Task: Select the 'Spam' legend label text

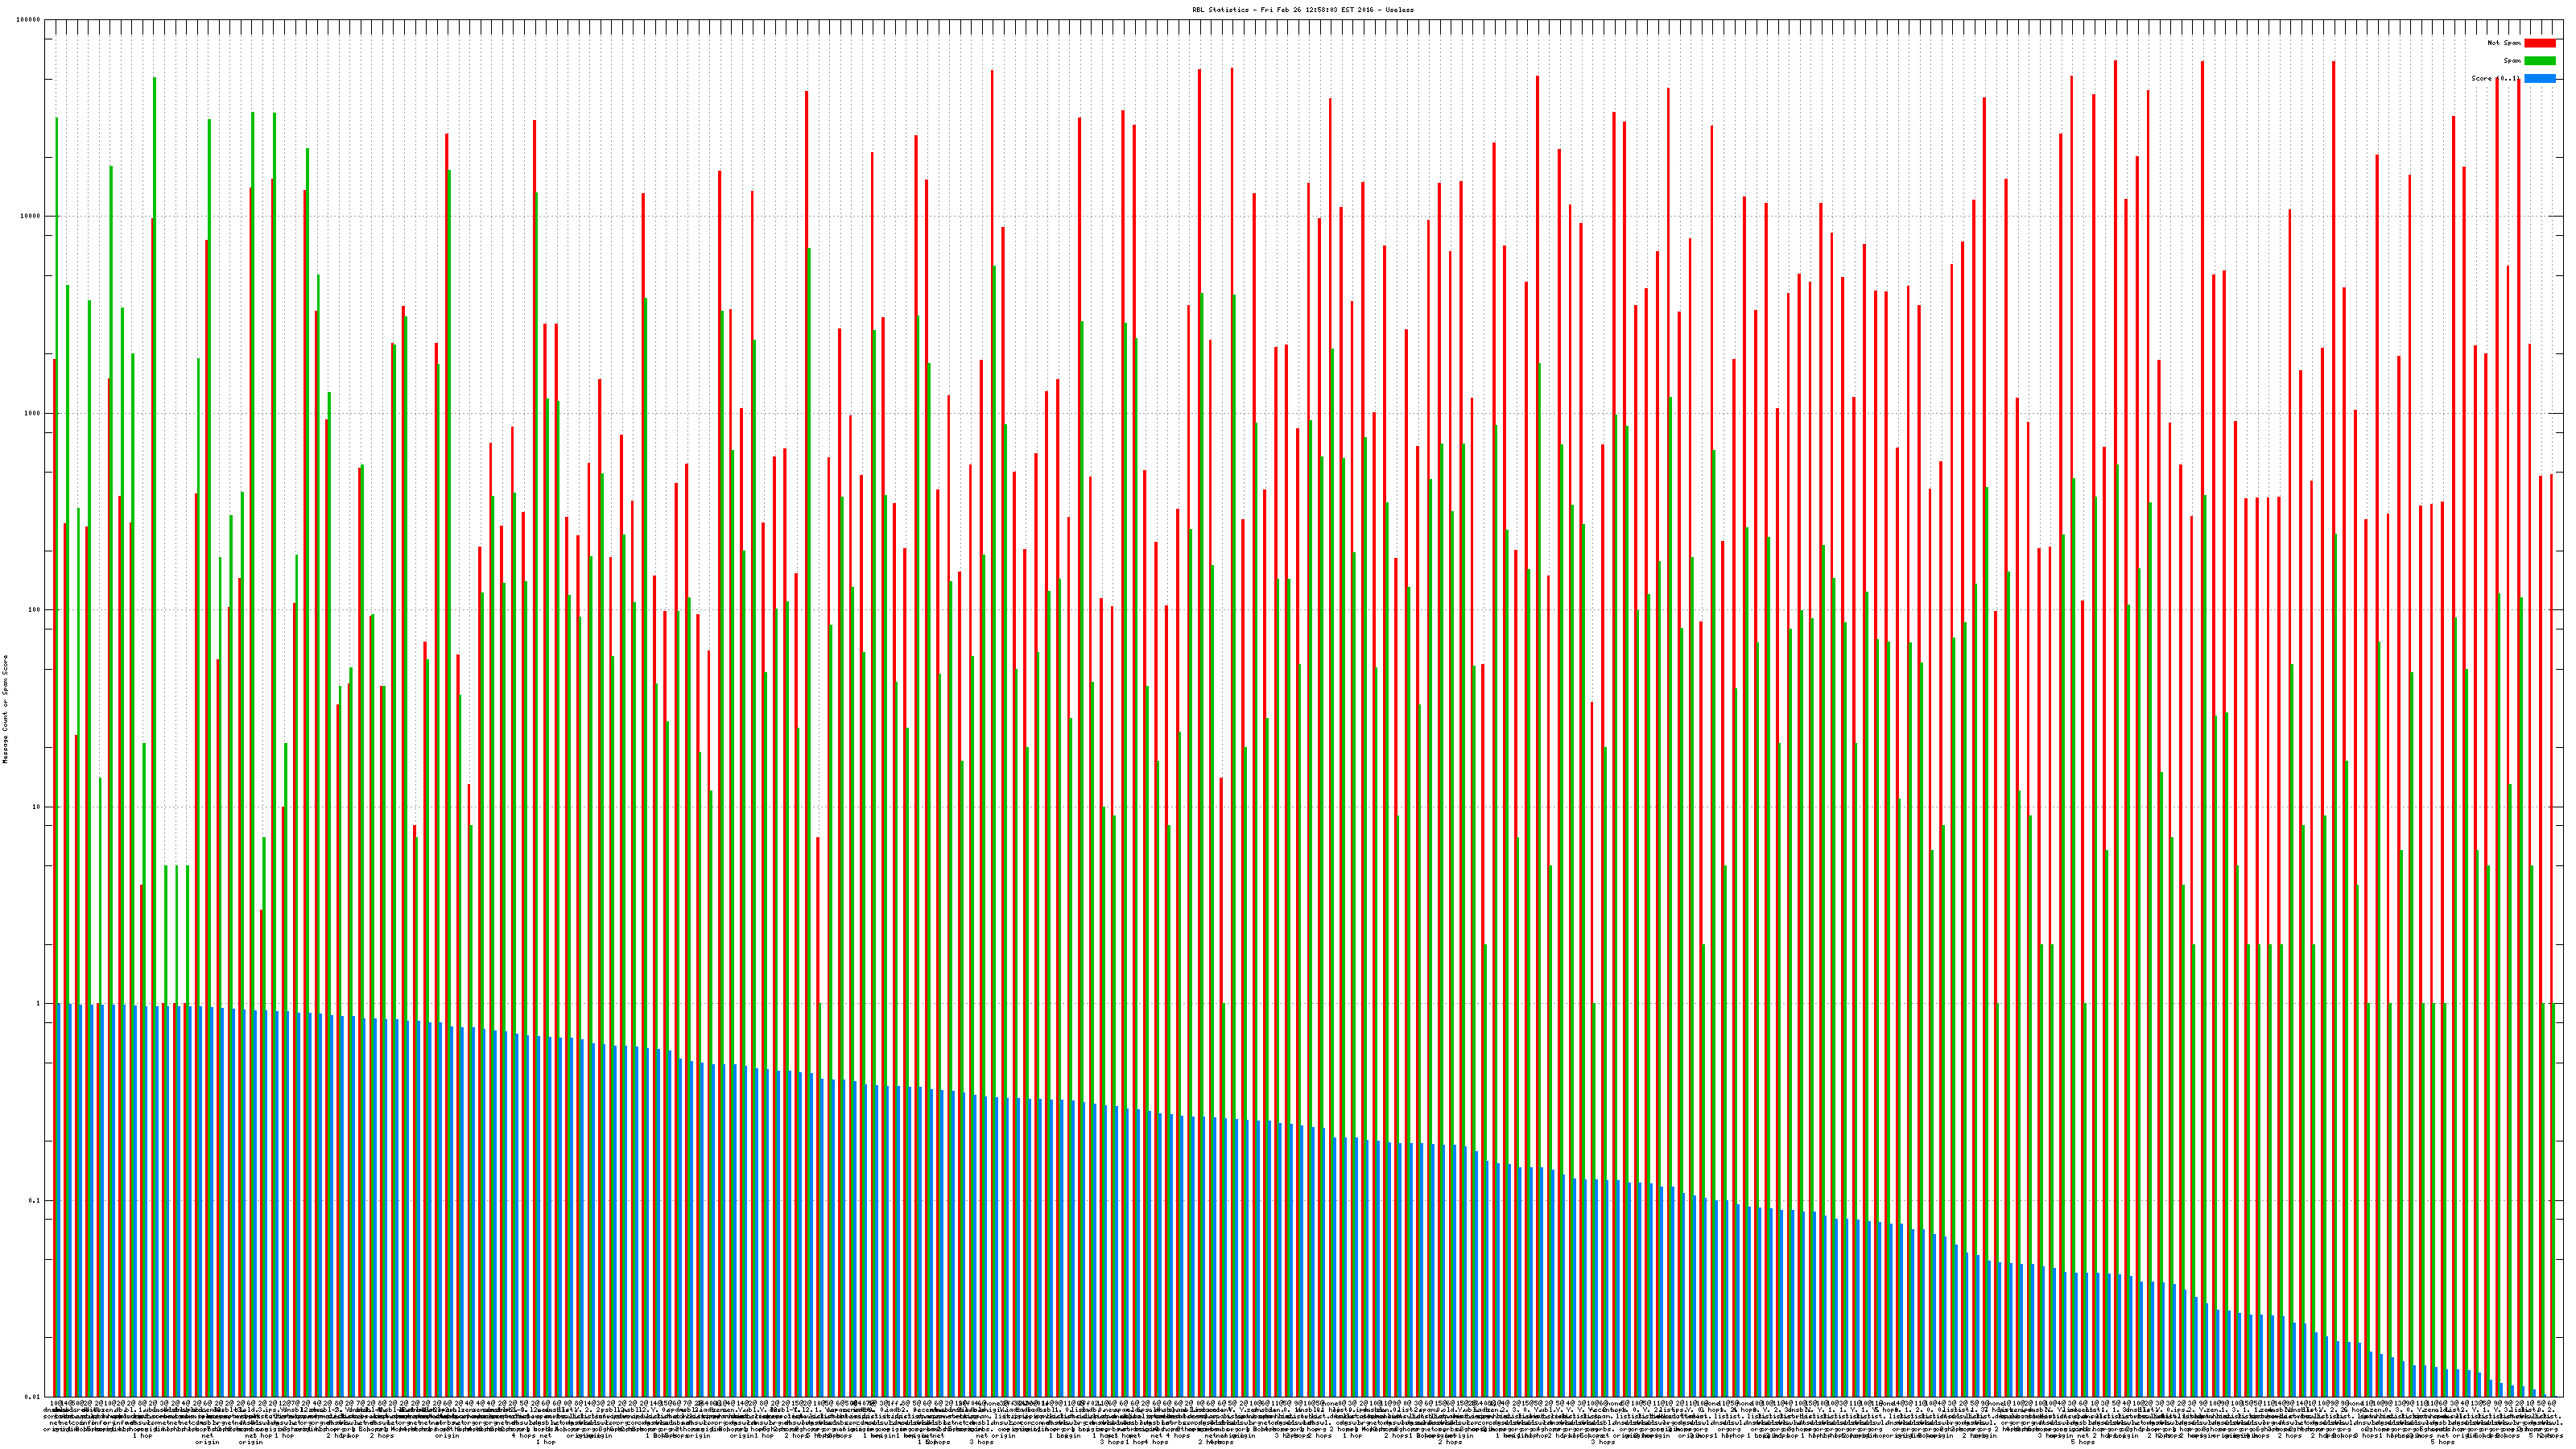Action: [2512, 61]
